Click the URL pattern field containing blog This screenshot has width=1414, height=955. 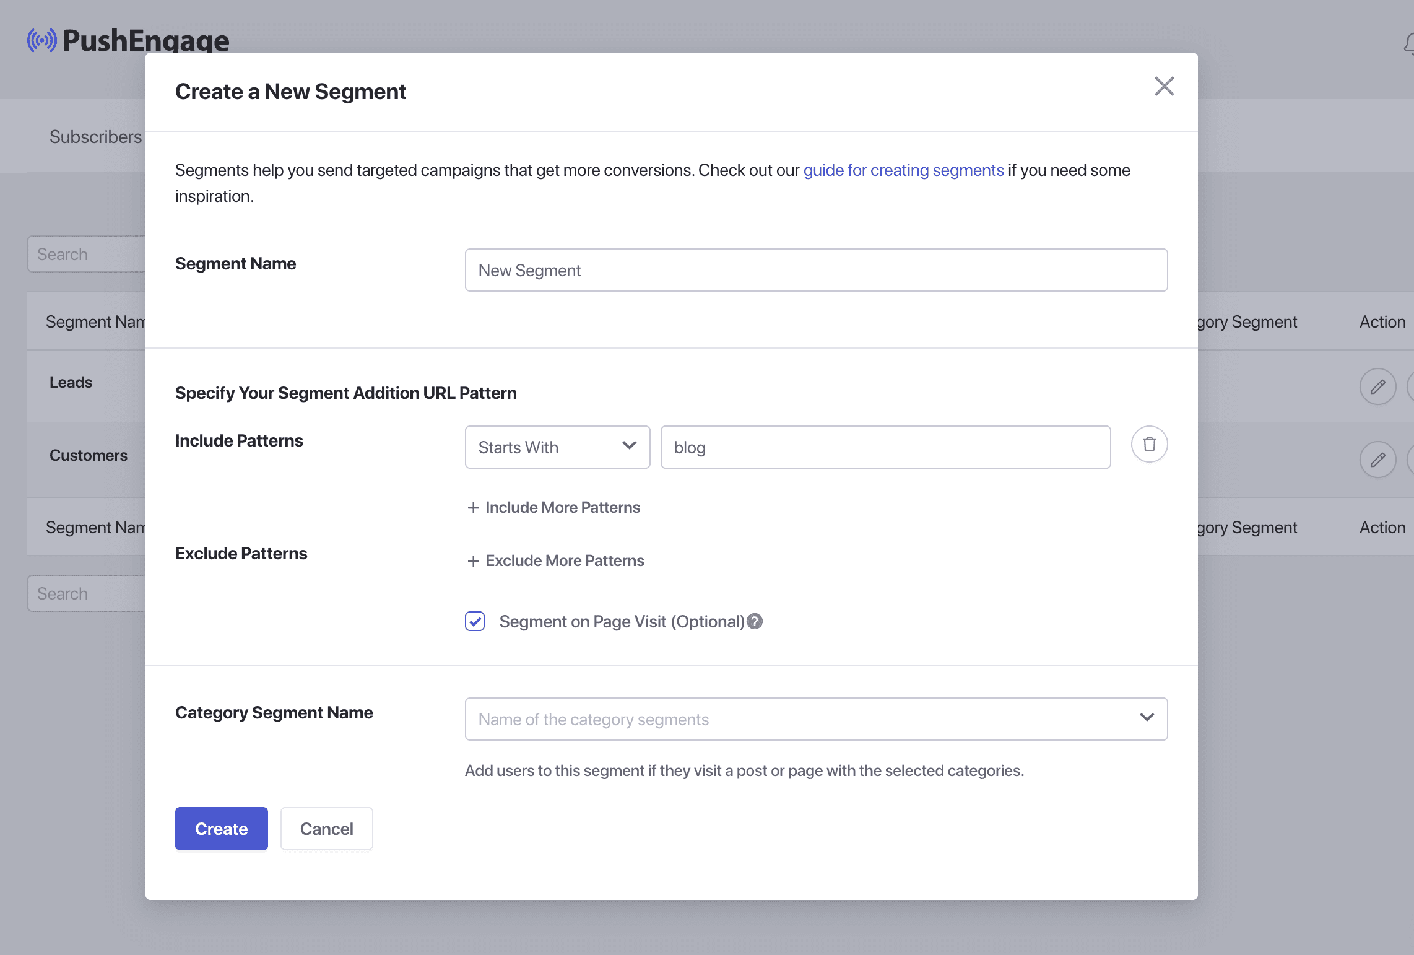point(885,447)
